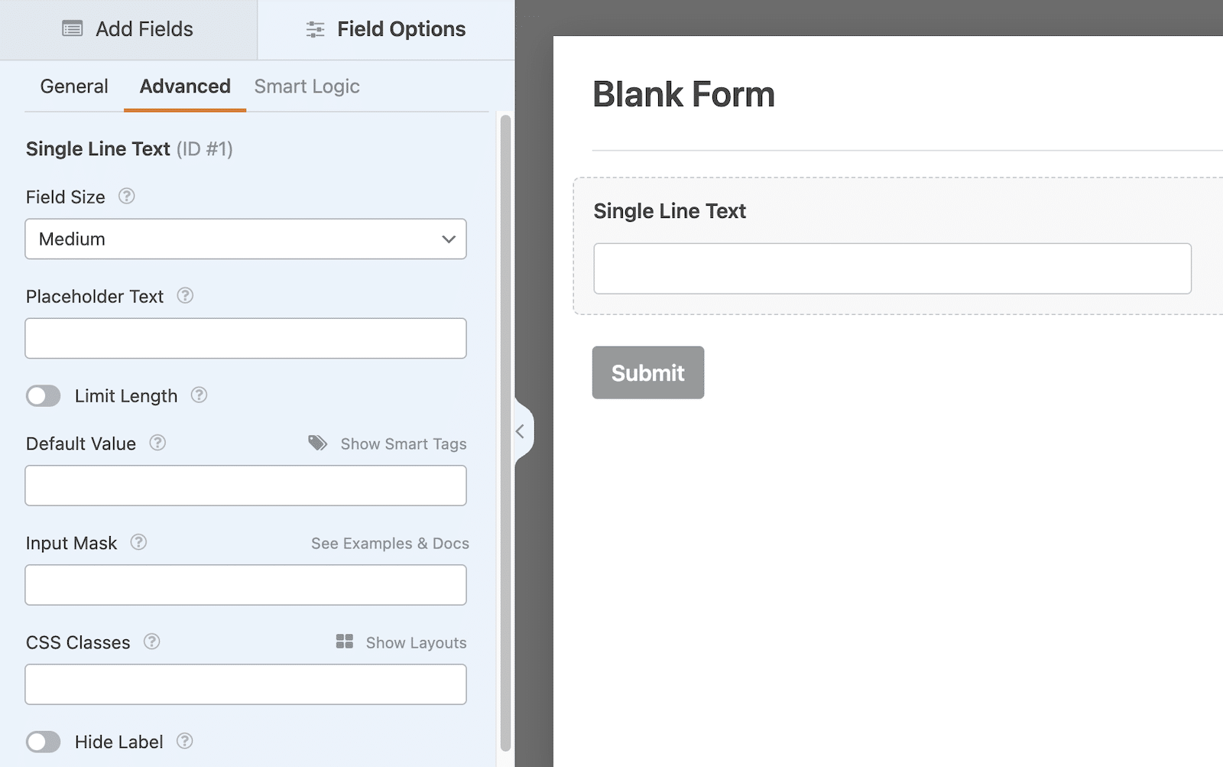Click the CSS Classes help icon
This screenshot has height=767, width=1223.
(x=151, y=642)
